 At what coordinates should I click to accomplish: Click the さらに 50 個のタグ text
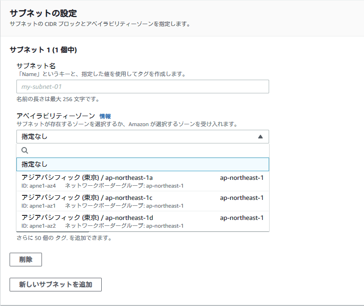coord(64,238)
